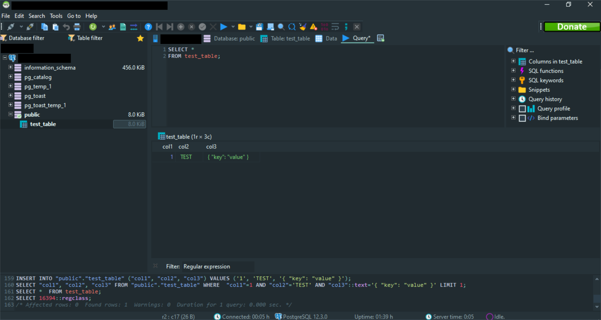Click the Export as CSV file icon
Viewport: 601px width, 320px height.
click(123, 27)
